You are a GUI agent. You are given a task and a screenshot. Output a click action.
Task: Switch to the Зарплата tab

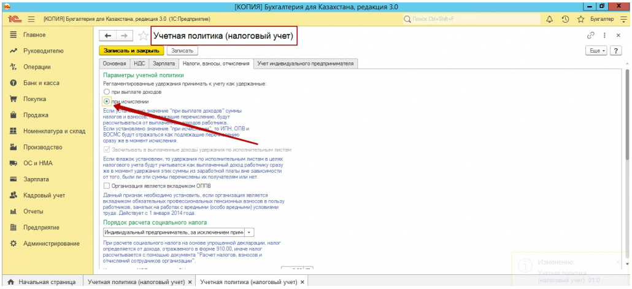[164, 64]
